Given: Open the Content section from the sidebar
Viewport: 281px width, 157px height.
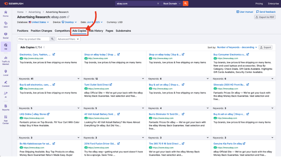Looking at the screenshot, I should point(5,83).
